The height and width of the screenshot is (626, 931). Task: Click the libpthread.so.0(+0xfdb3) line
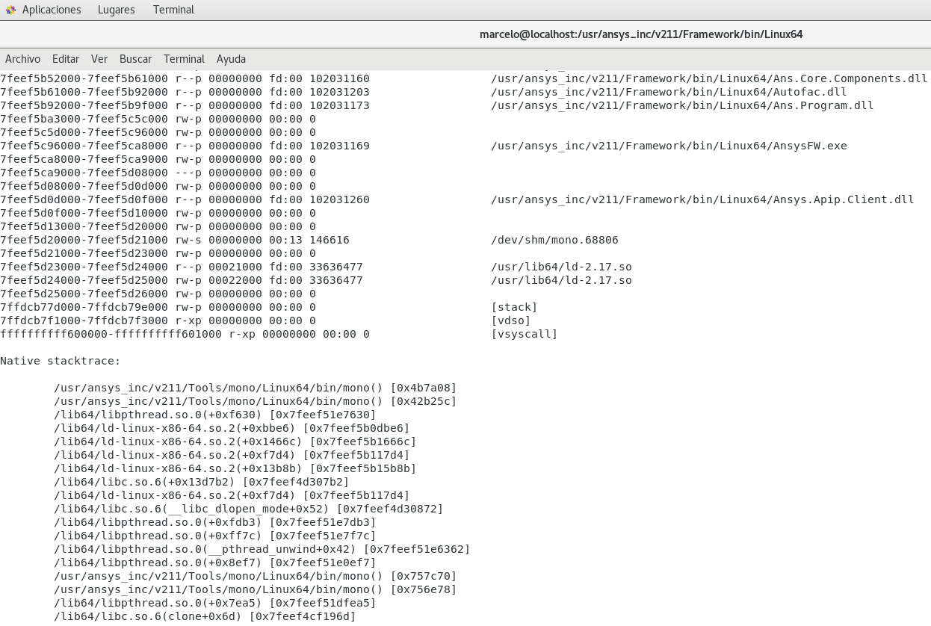pos(215,522)
